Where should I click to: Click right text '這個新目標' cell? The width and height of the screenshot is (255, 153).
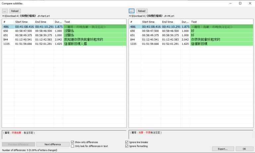(222, 44)
